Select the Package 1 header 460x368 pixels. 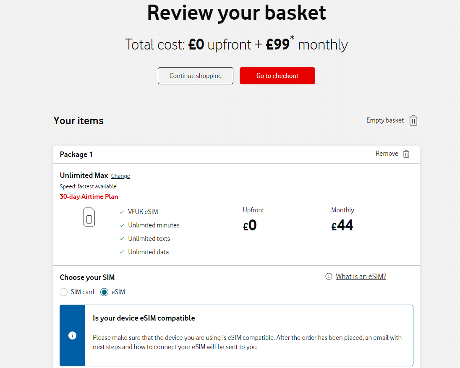[76, 154]
